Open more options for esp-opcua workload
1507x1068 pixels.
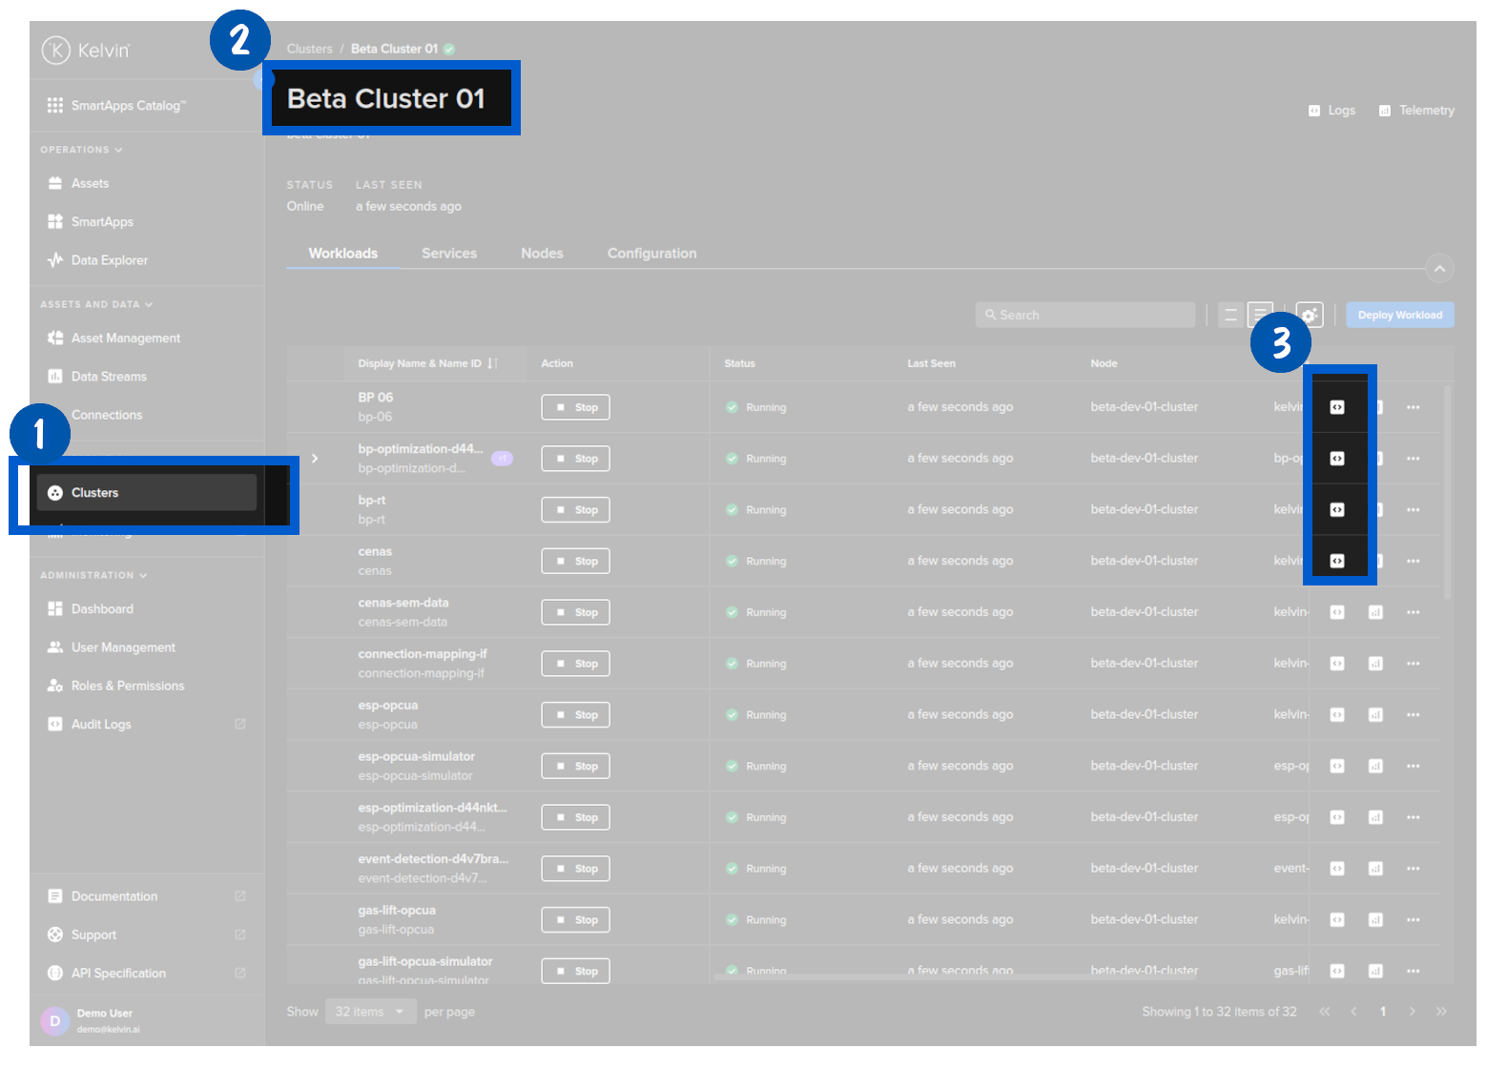pyautogui.click(x=1413, y=715)
